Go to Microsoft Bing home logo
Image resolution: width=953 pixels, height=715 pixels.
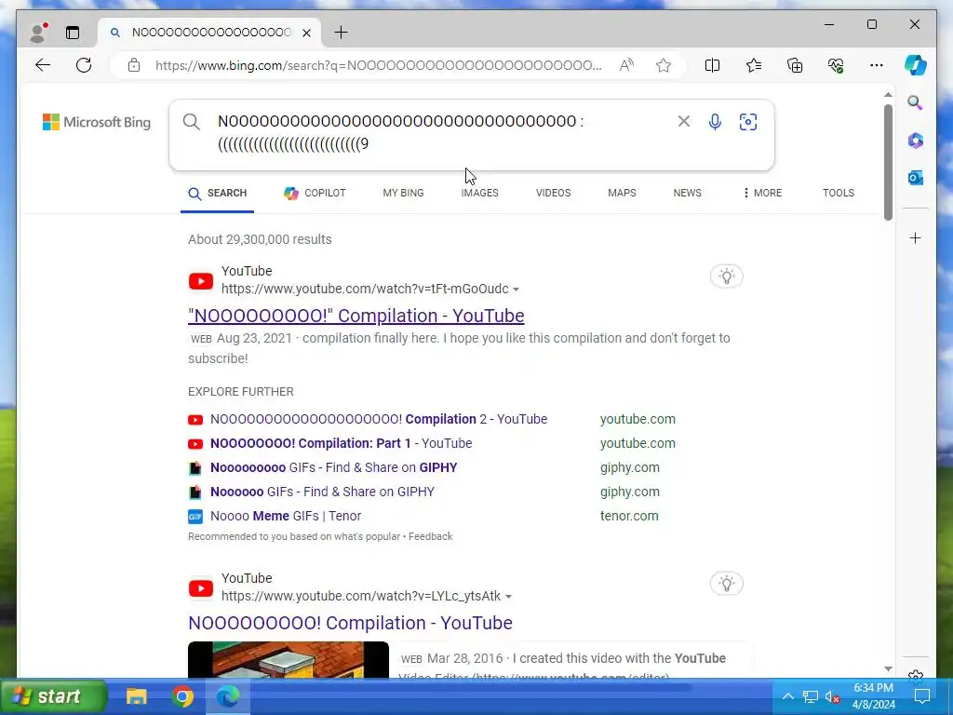point(97,122)
